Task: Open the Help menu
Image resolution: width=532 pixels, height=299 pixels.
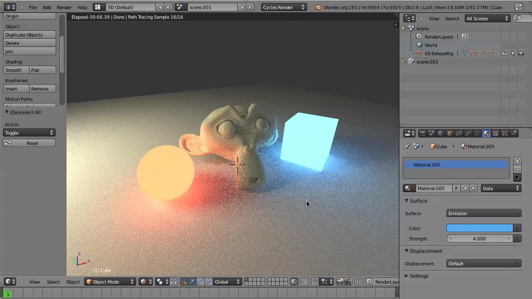Action: [x=82, y=7]
